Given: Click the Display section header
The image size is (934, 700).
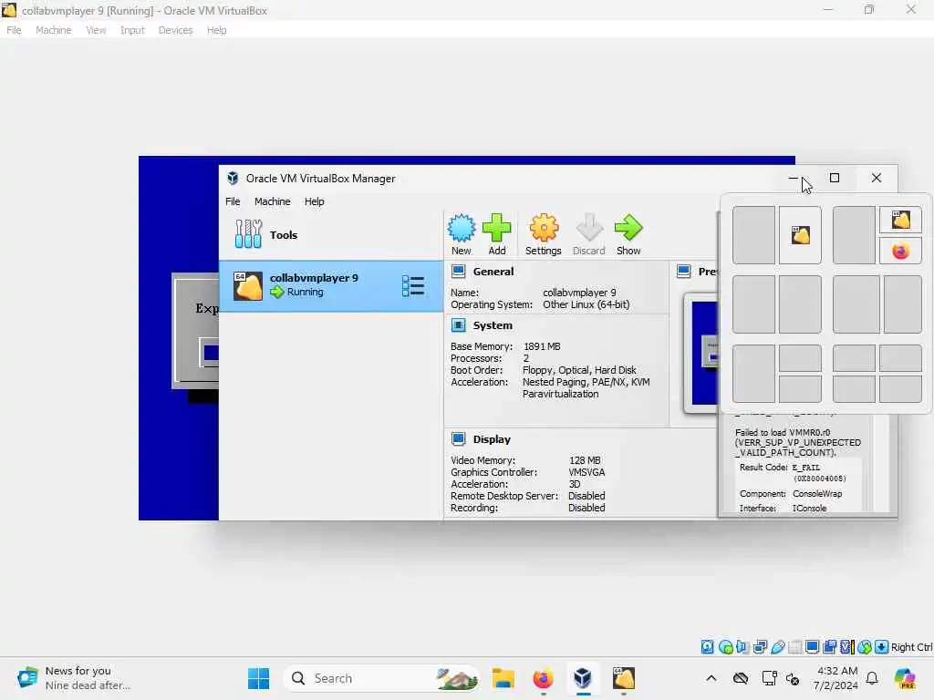Looking at the screenshot, I should 492,439.
